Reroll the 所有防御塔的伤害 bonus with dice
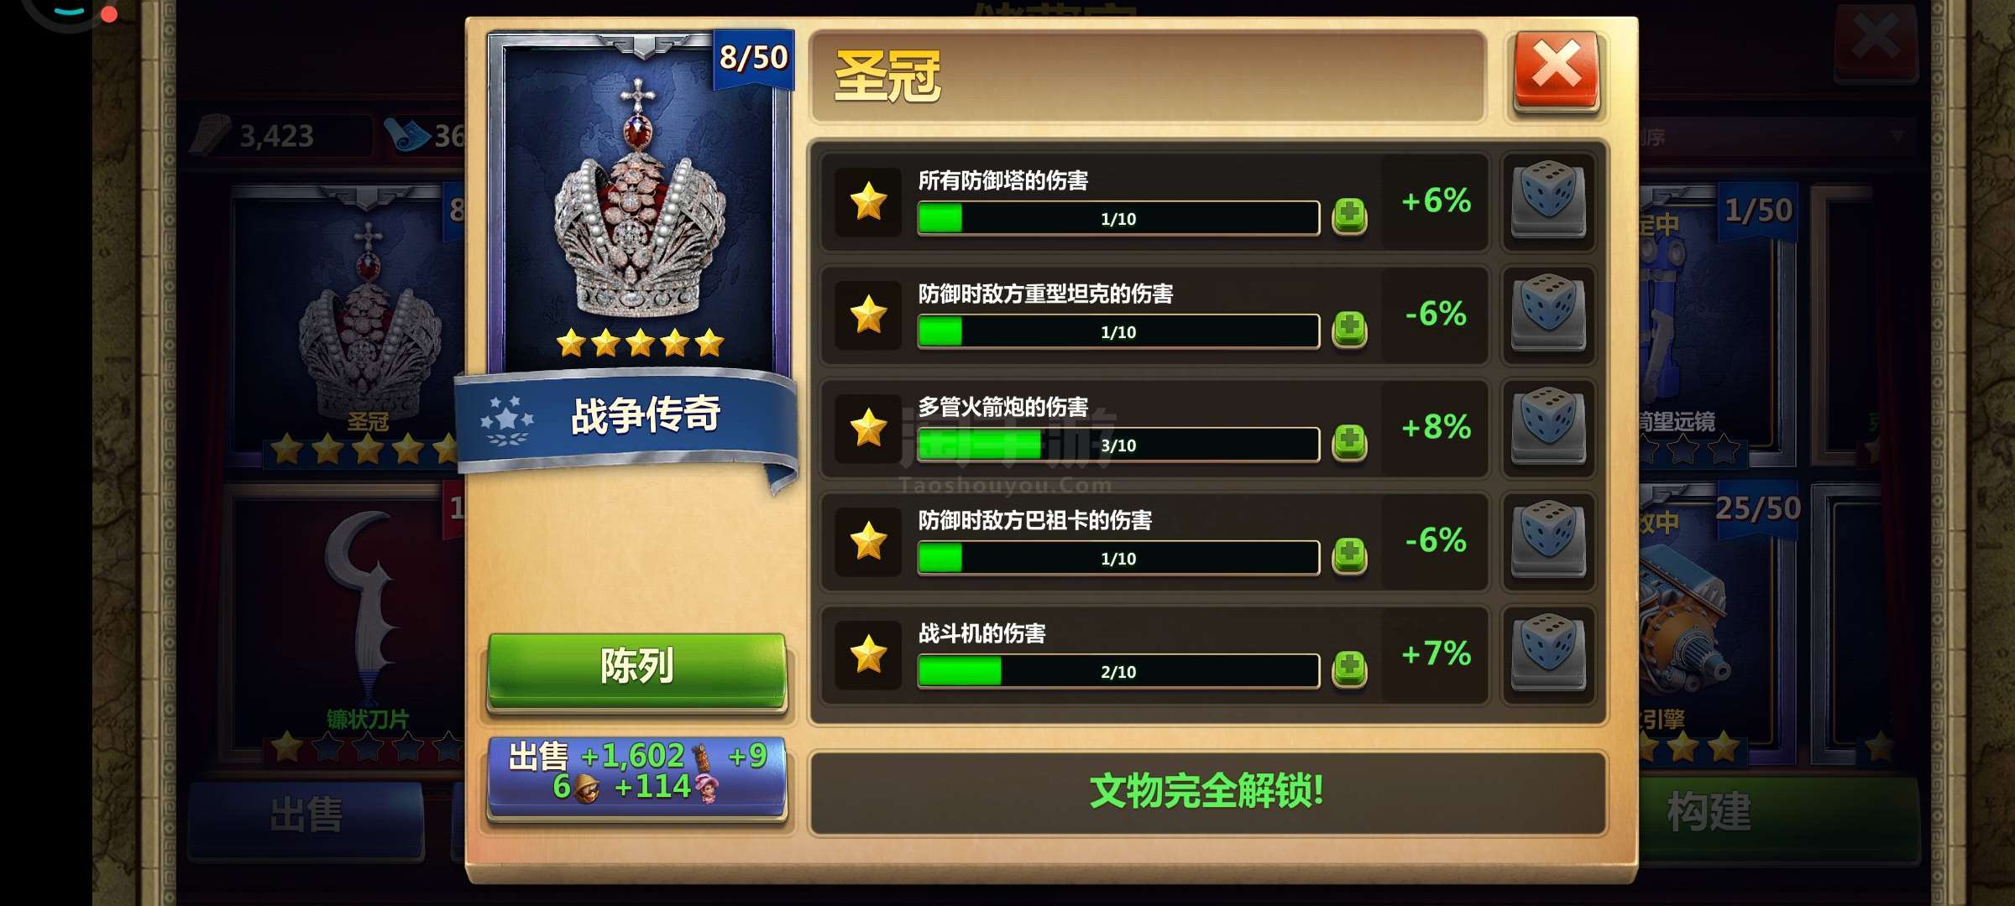Screen dimensions: 2015x906 point(1548,201)
